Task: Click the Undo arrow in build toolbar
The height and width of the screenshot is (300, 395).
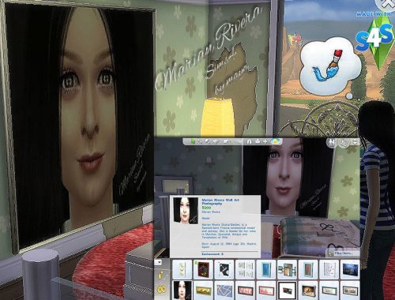Action: pyautogui.click(x=227, y=141)
